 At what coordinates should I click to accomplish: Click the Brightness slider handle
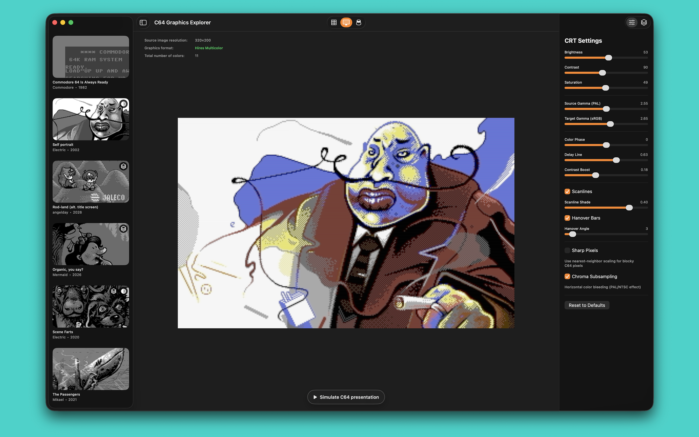click(608, 58)
